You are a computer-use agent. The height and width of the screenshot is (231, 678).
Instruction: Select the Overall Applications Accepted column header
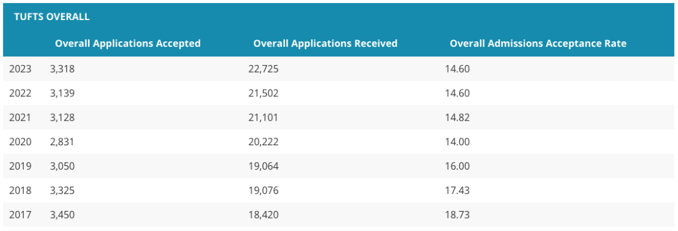[x=128, y=44]
